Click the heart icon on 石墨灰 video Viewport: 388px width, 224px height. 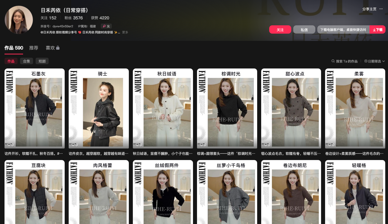point(9,145)
